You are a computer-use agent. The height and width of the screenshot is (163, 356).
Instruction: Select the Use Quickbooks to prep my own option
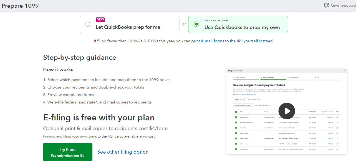(x=196, y=24)
